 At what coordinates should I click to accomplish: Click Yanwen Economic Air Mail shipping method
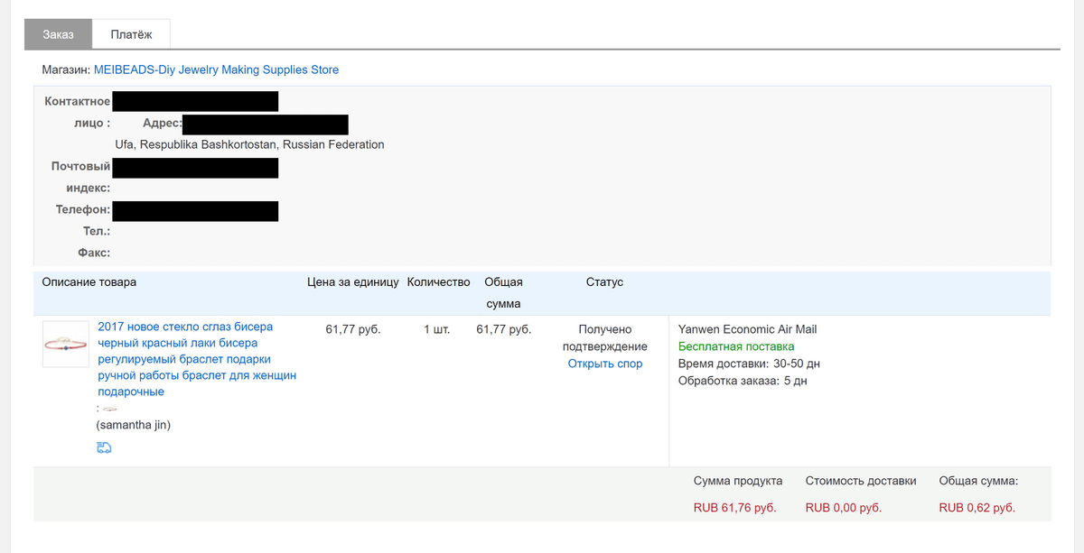click(747, 329)
